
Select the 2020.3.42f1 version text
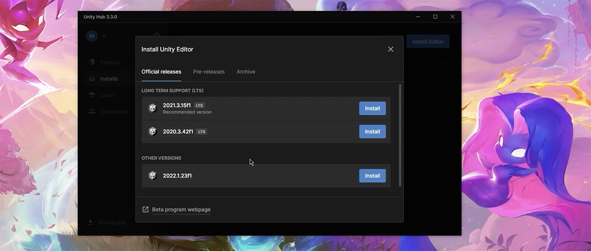[x=178, y=131]
